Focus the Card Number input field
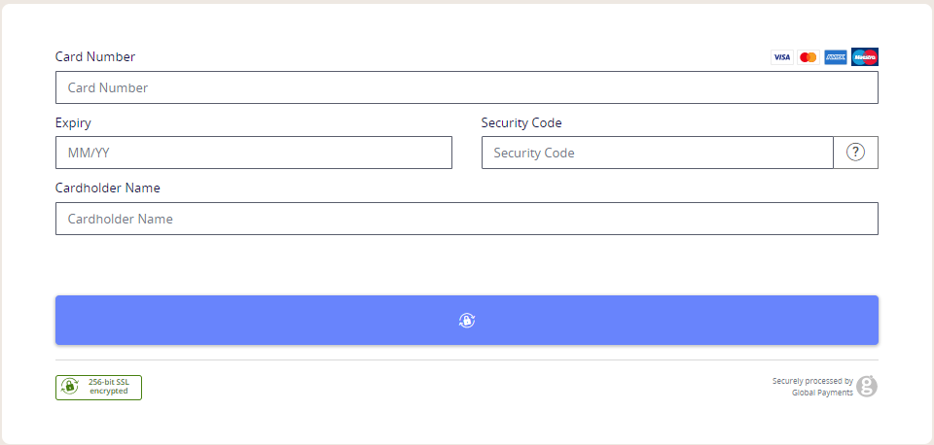The height and width of the screenshot is (445, 934). click(467, 87)
